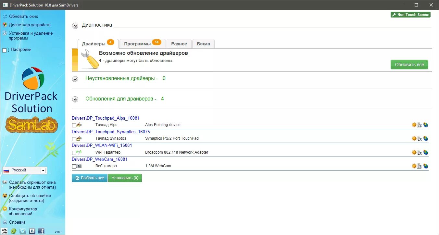
Task: Click the text 1.3M WebCam
Action: [158, 166]
